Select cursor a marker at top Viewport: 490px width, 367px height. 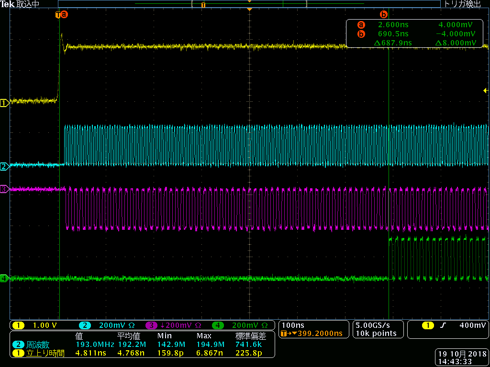[x=65, y=14]
